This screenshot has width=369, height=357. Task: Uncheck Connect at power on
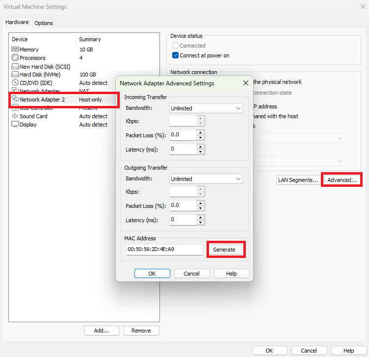pos(175,55)
